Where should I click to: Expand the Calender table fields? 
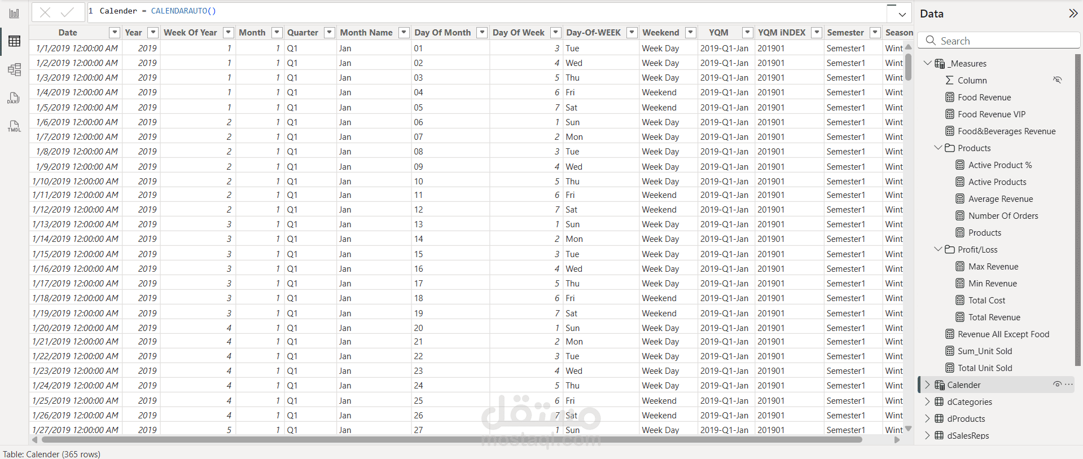pyautogui.click(x=927, y=385)
